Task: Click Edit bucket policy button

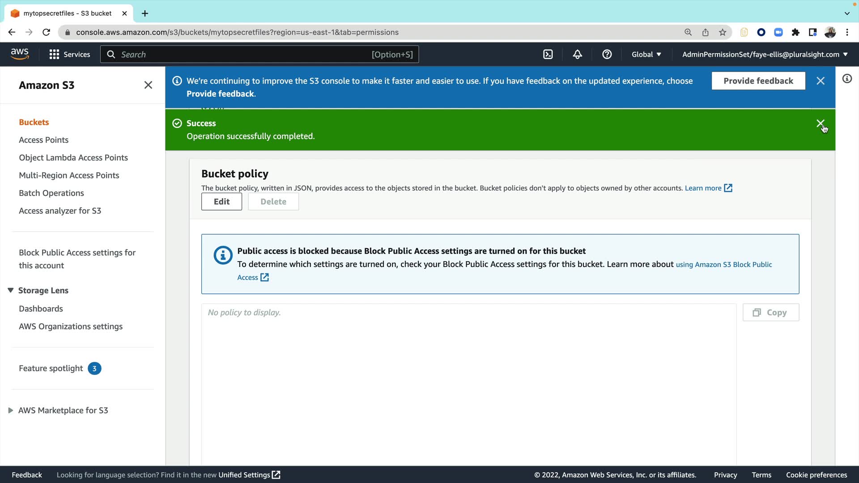Action: [x=221, y=202]
